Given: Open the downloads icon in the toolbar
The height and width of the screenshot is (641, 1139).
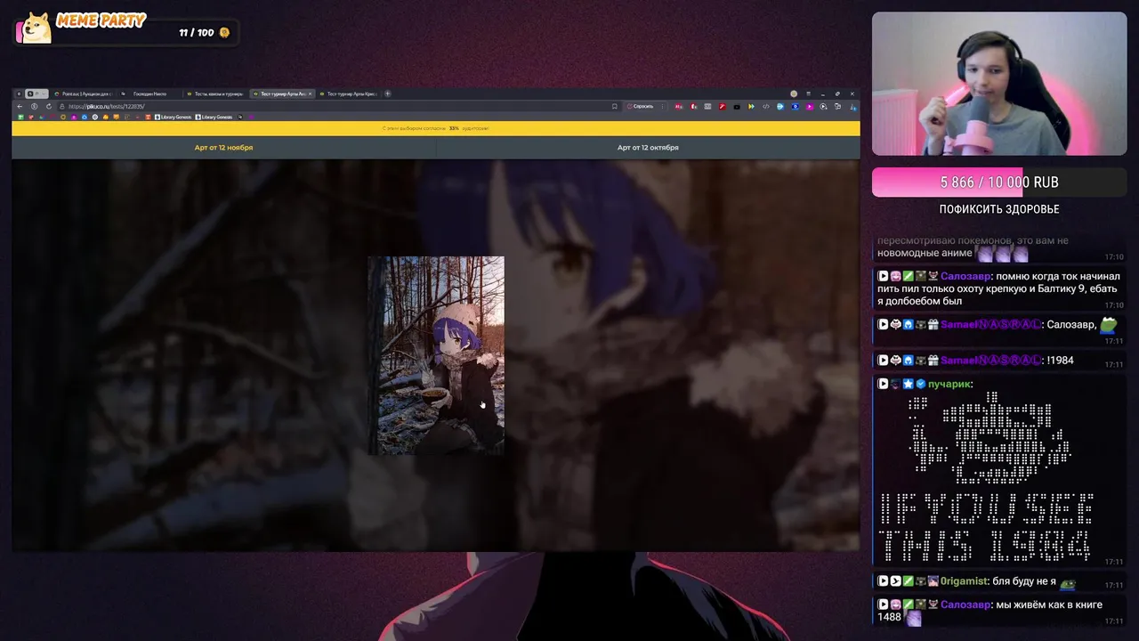Looking at the screenshot, I should click(853, 107).
